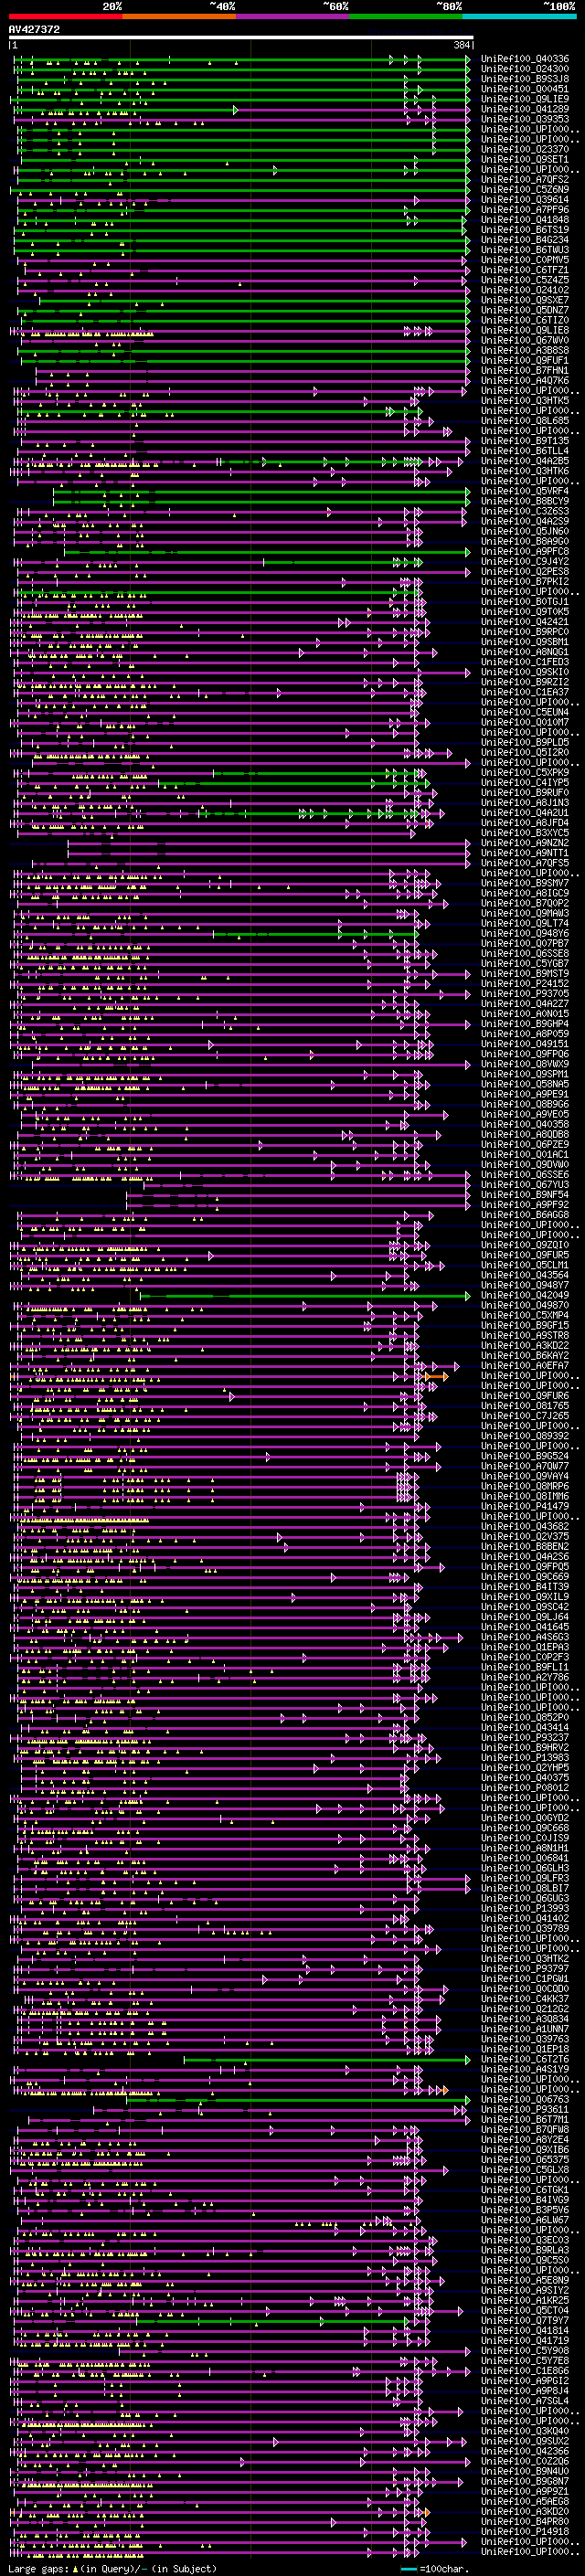
Task: Select the UniRef100_C5XPK9 alignment label
Action: coord(525,773)
